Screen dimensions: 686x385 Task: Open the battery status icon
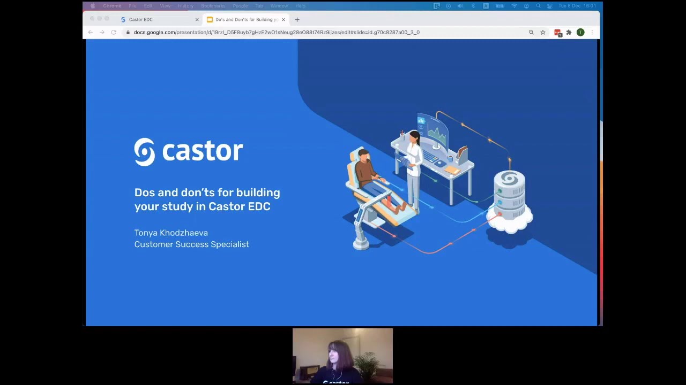[500, 6]
